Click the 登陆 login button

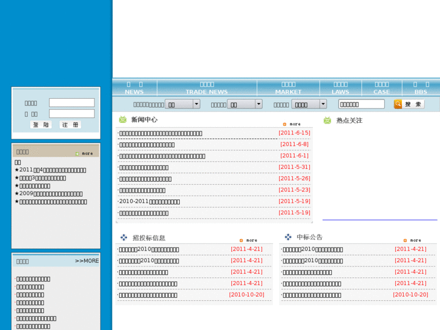(x=41, y=125)
